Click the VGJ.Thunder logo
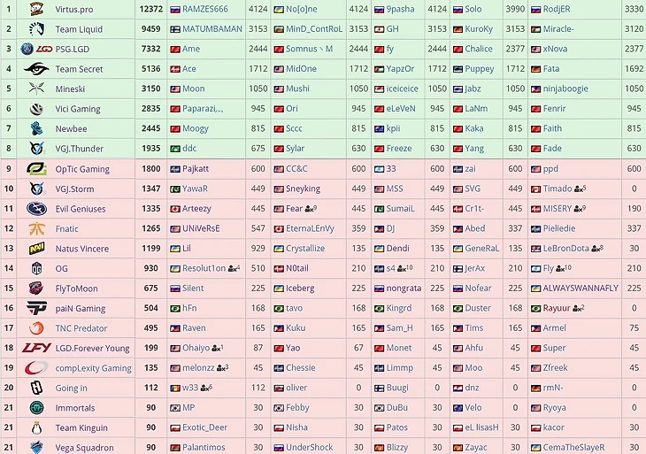This screenshot has height=454, width=646. click(36, 149)
